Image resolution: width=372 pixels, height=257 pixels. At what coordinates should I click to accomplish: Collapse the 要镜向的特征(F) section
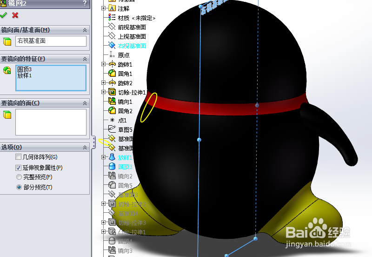(85, 59)
